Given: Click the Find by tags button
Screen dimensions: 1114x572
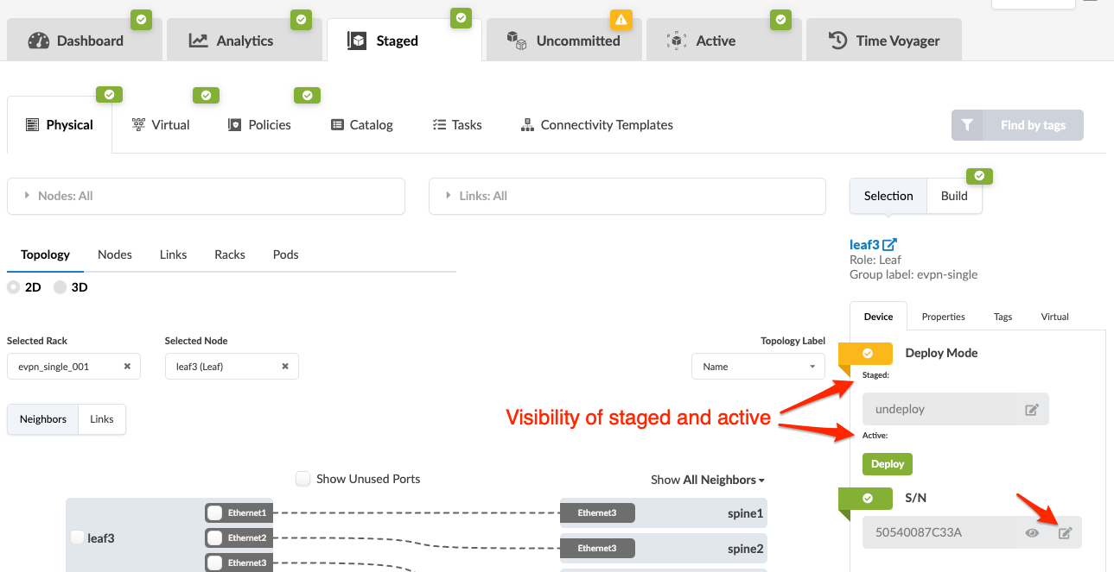Looking at the screenshot, I should 1017,125.
